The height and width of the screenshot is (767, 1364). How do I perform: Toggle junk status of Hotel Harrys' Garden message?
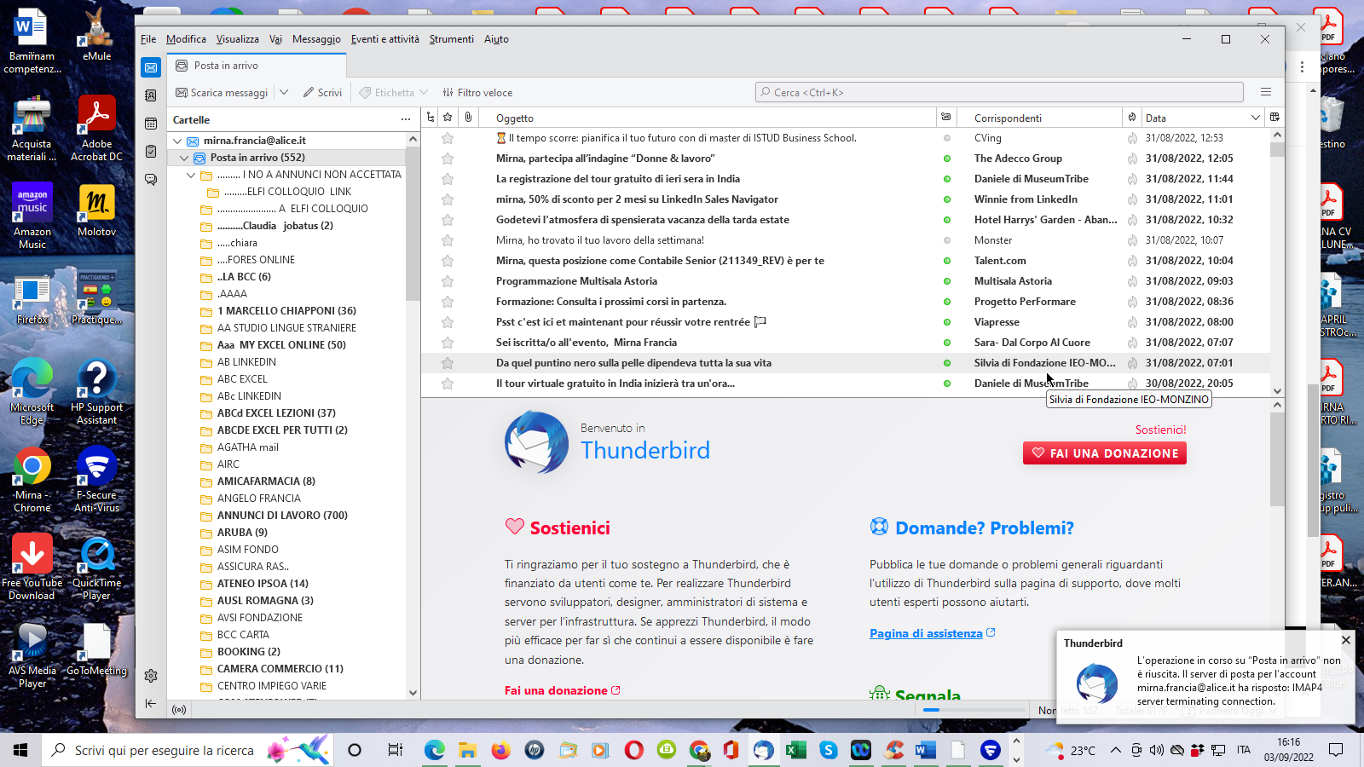tap(1132, 220)
